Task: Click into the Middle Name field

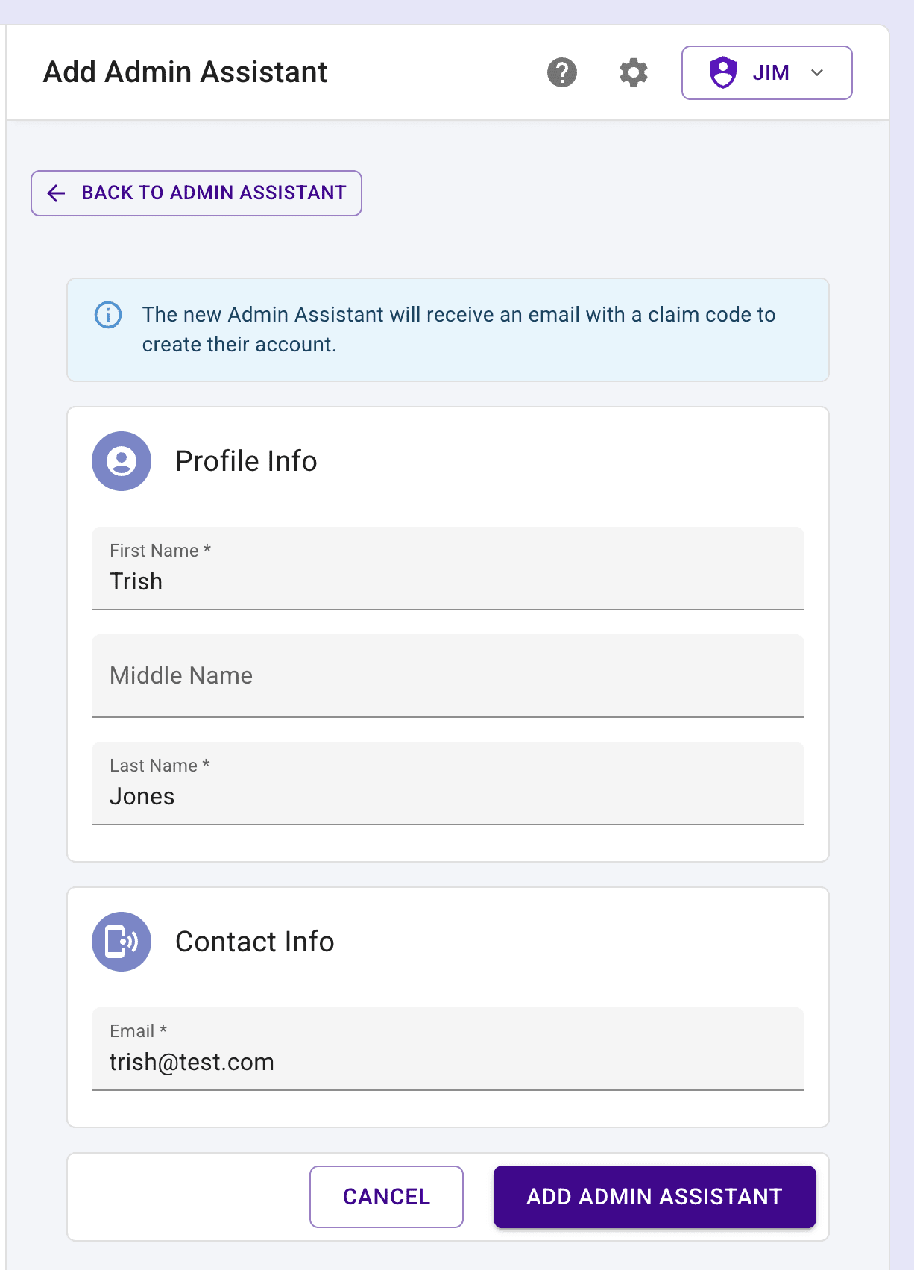Action: pos(447,676)
